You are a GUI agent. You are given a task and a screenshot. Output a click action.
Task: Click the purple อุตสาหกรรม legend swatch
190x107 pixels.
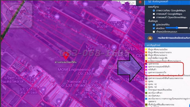coord(146,64)
